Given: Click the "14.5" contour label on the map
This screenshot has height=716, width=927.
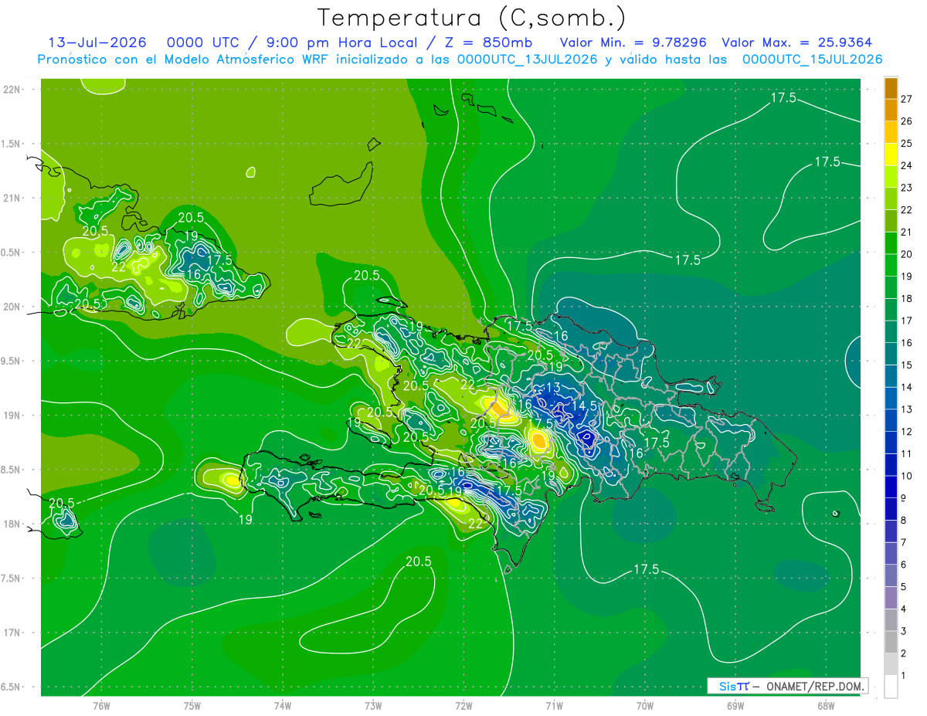Looking at the screenshot, I should click(x=584, y=406).
